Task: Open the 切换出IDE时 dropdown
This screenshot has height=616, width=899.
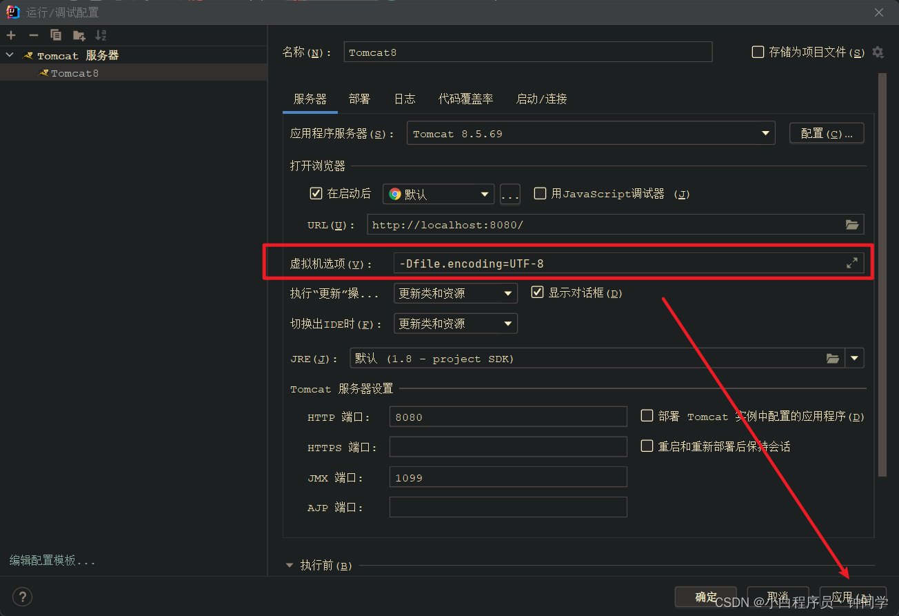Action: coord(455,324)
